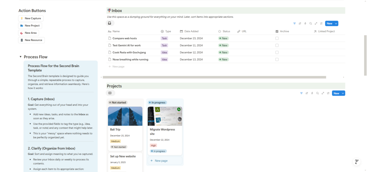The height and width of the screenshot is (172, 367).
Task: Collapse the Process Flow toggle triangle
Action: pos(20,57)
